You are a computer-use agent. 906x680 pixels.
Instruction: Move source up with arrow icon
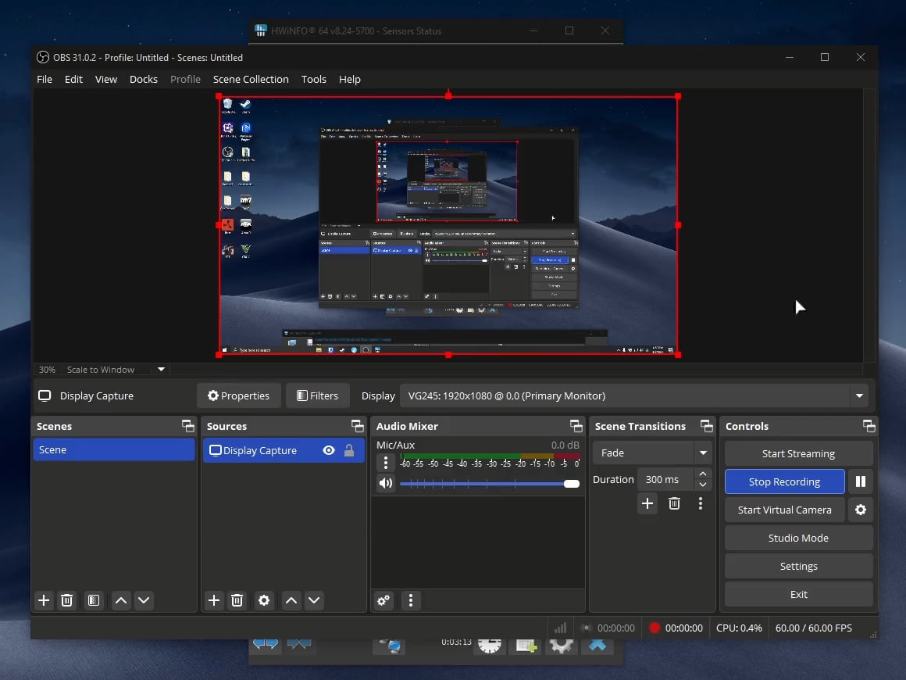coord(291,600)
